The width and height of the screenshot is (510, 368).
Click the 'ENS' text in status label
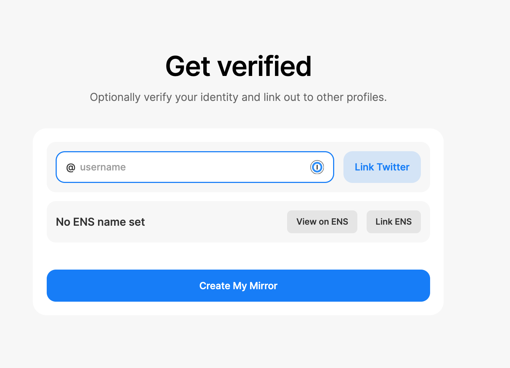click(x=83, y=222)
